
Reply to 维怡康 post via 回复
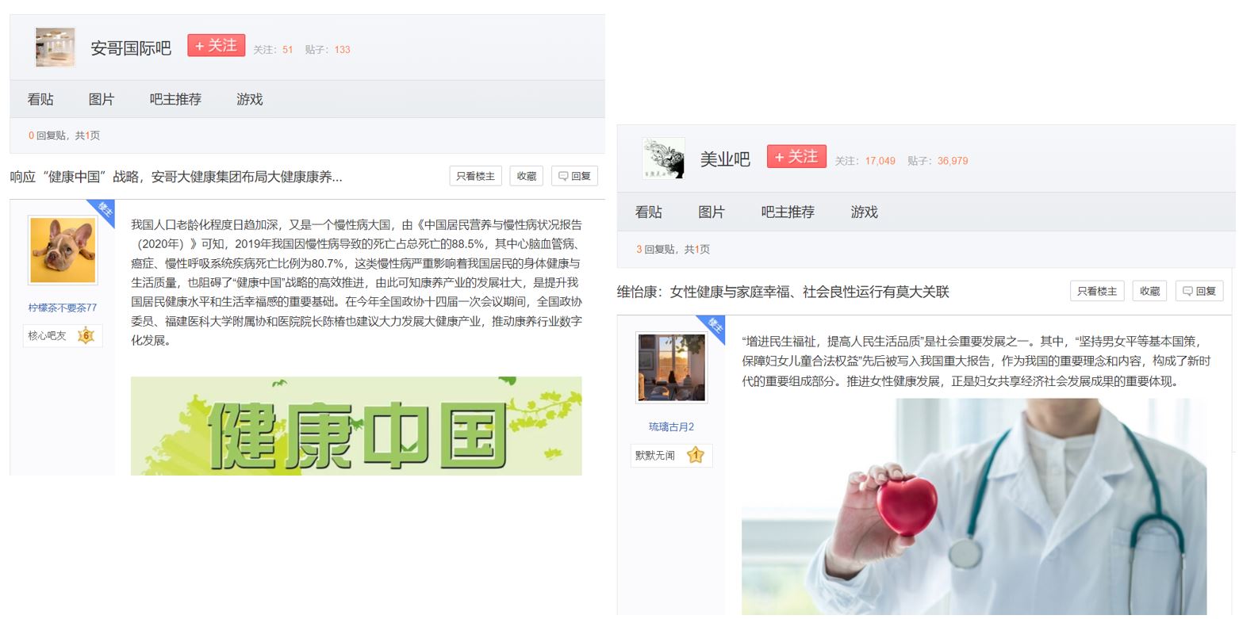coord(1199,291)
